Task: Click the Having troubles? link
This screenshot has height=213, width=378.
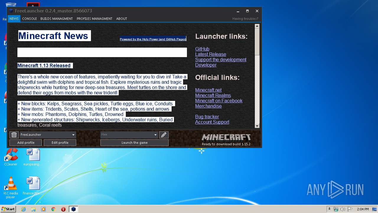Action: (245, 19)
